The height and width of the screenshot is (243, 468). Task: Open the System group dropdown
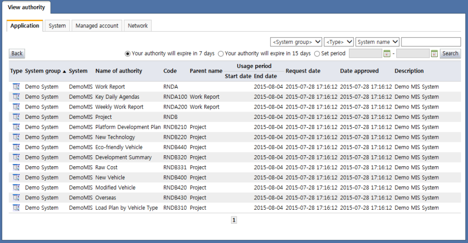[296, 42]
